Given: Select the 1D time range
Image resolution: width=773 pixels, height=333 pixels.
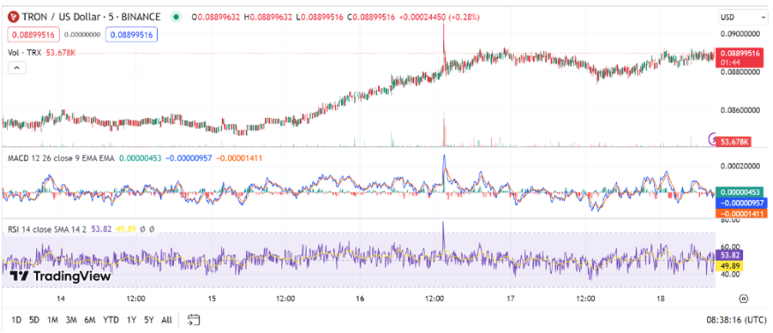Looking at the screenshot, I should coord(16,320).
